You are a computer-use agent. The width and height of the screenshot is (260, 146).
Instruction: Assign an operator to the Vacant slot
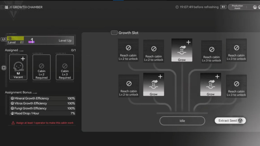[18, 67]
